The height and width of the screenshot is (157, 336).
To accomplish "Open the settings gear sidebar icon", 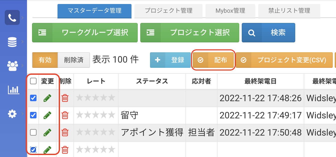I will 12,114.
